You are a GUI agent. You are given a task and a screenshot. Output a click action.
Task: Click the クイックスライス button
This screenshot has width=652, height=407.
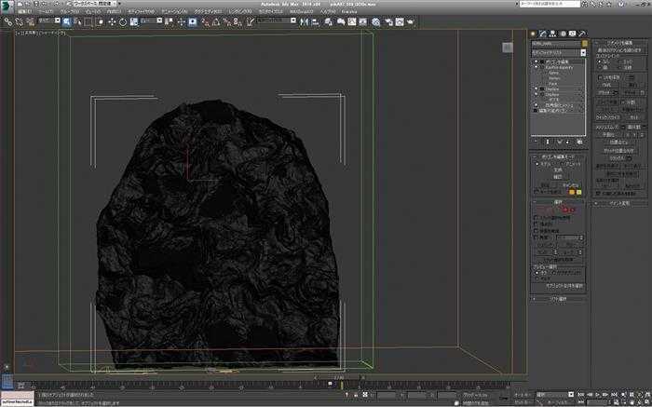607,117
